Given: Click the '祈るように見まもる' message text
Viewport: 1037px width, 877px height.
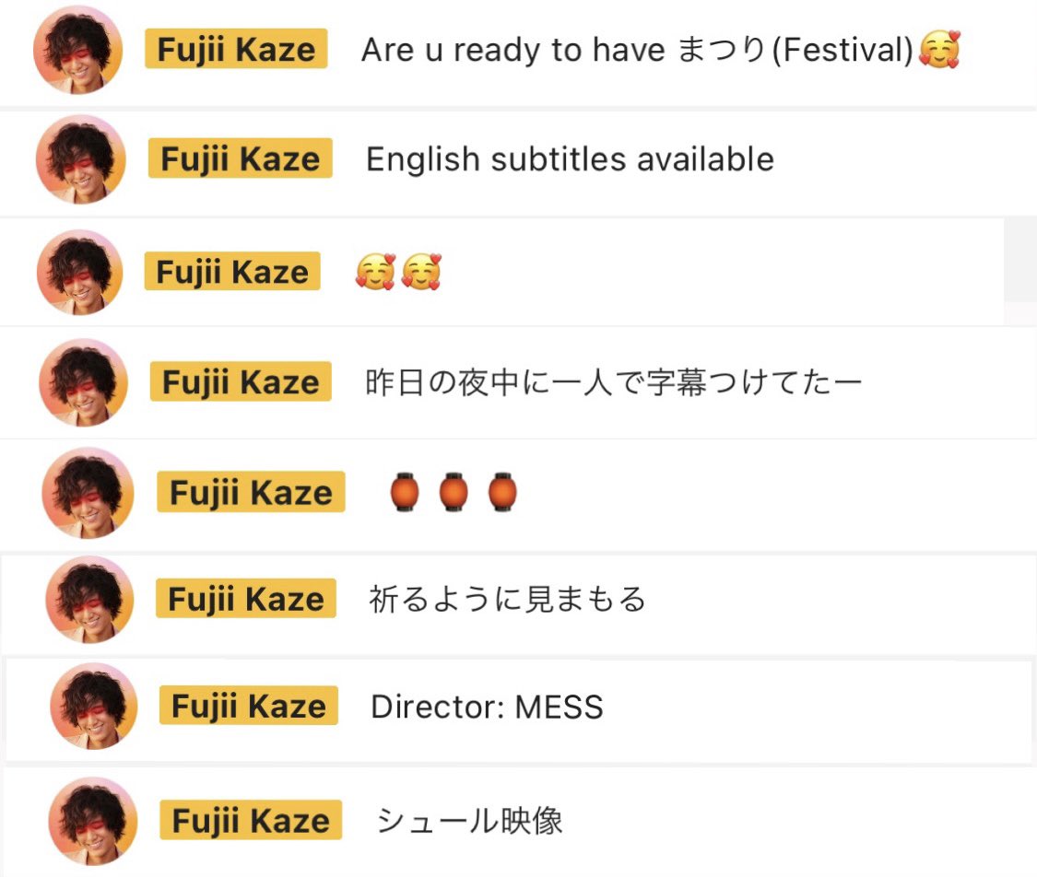Looking at the screenshot, I should tap(507, 600).
